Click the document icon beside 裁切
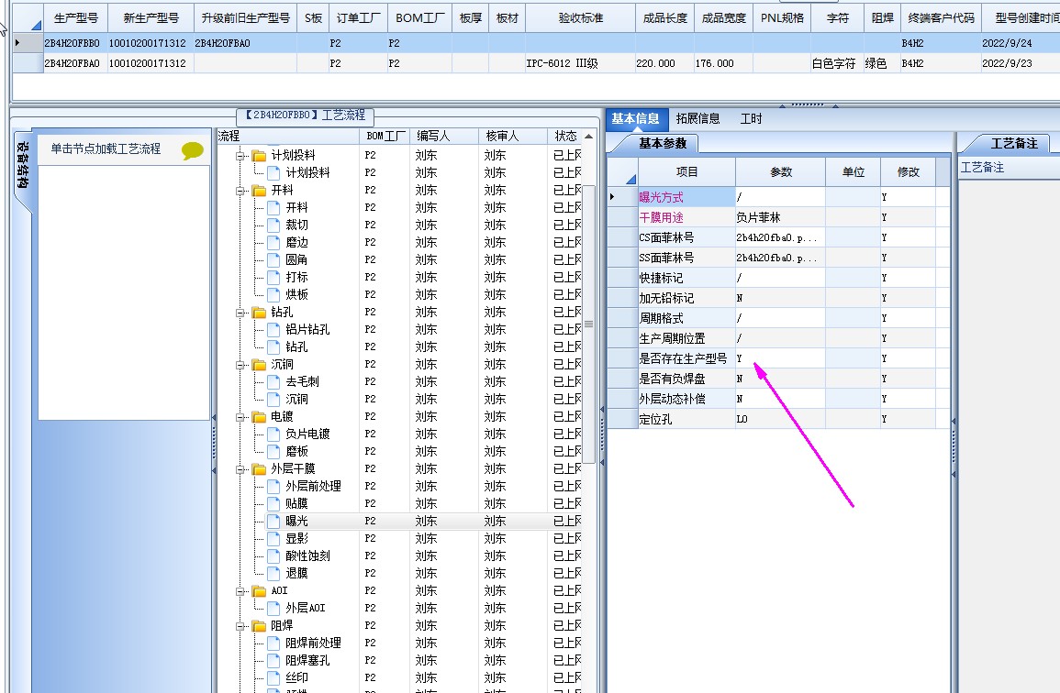 273,225
